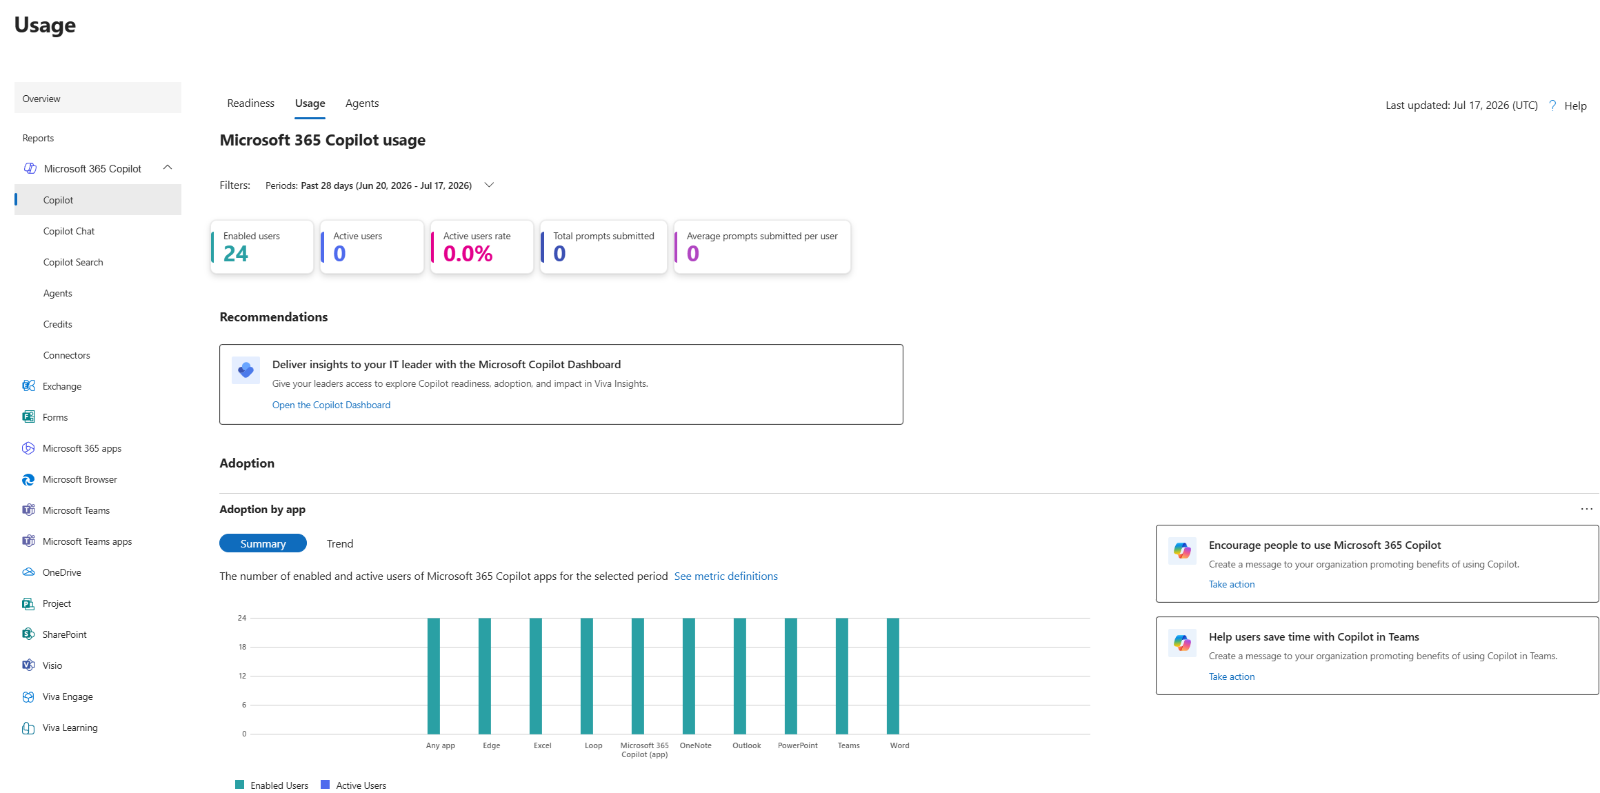This screenshot has width=1600, height=793.
Task: Click the Encourage people to use Copilot title
Action: [x=1325, y=545]
